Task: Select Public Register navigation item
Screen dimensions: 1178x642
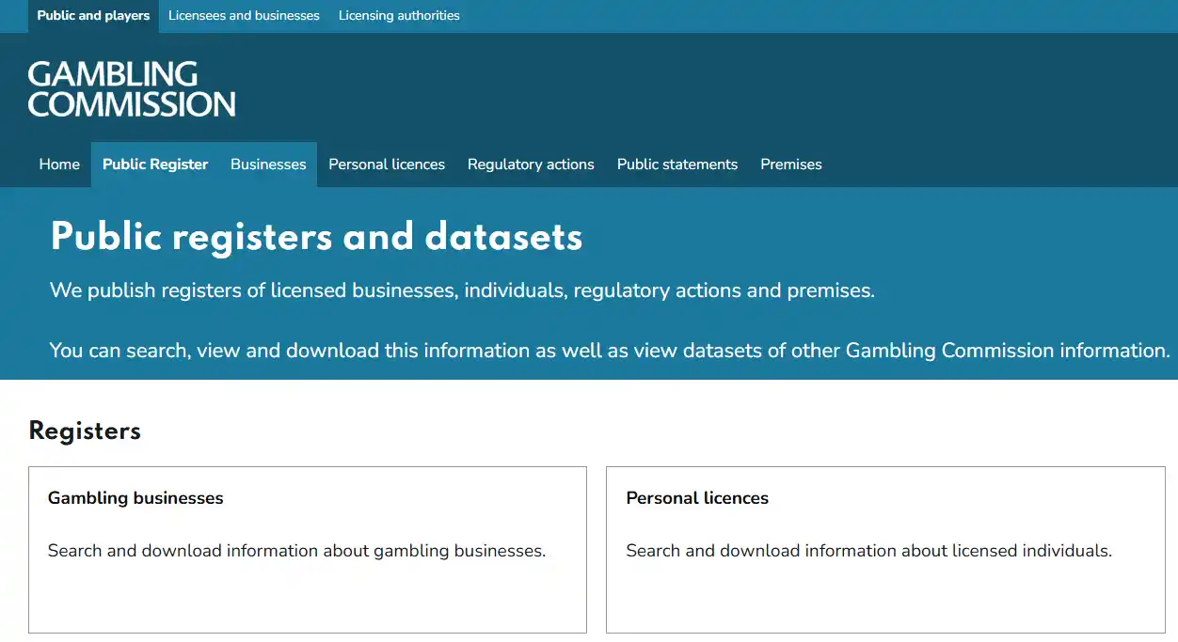Action: coord(155,164)
